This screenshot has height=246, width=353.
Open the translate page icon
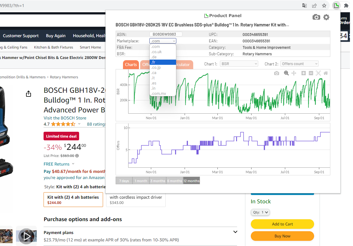(304, 6)
